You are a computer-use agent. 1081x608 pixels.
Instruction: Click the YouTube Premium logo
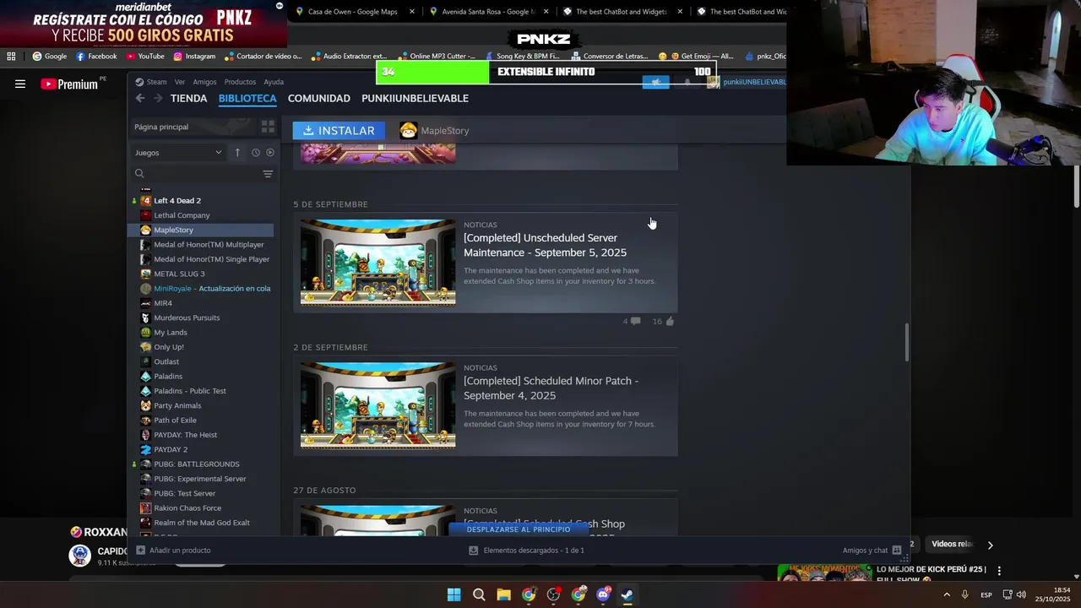click(69, 84)
